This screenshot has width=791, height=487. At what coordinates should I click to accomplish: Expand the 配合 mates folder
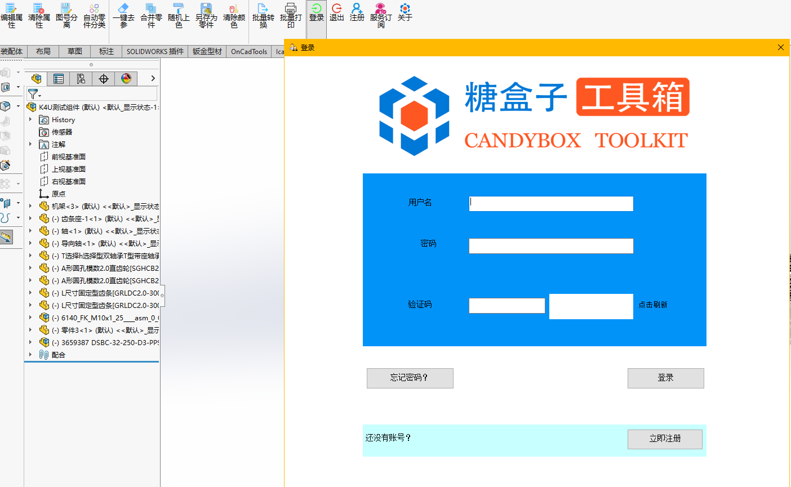click(x=30, y=355)
